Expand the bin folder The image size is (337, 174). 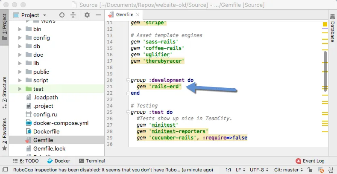[x=20, y=29]
